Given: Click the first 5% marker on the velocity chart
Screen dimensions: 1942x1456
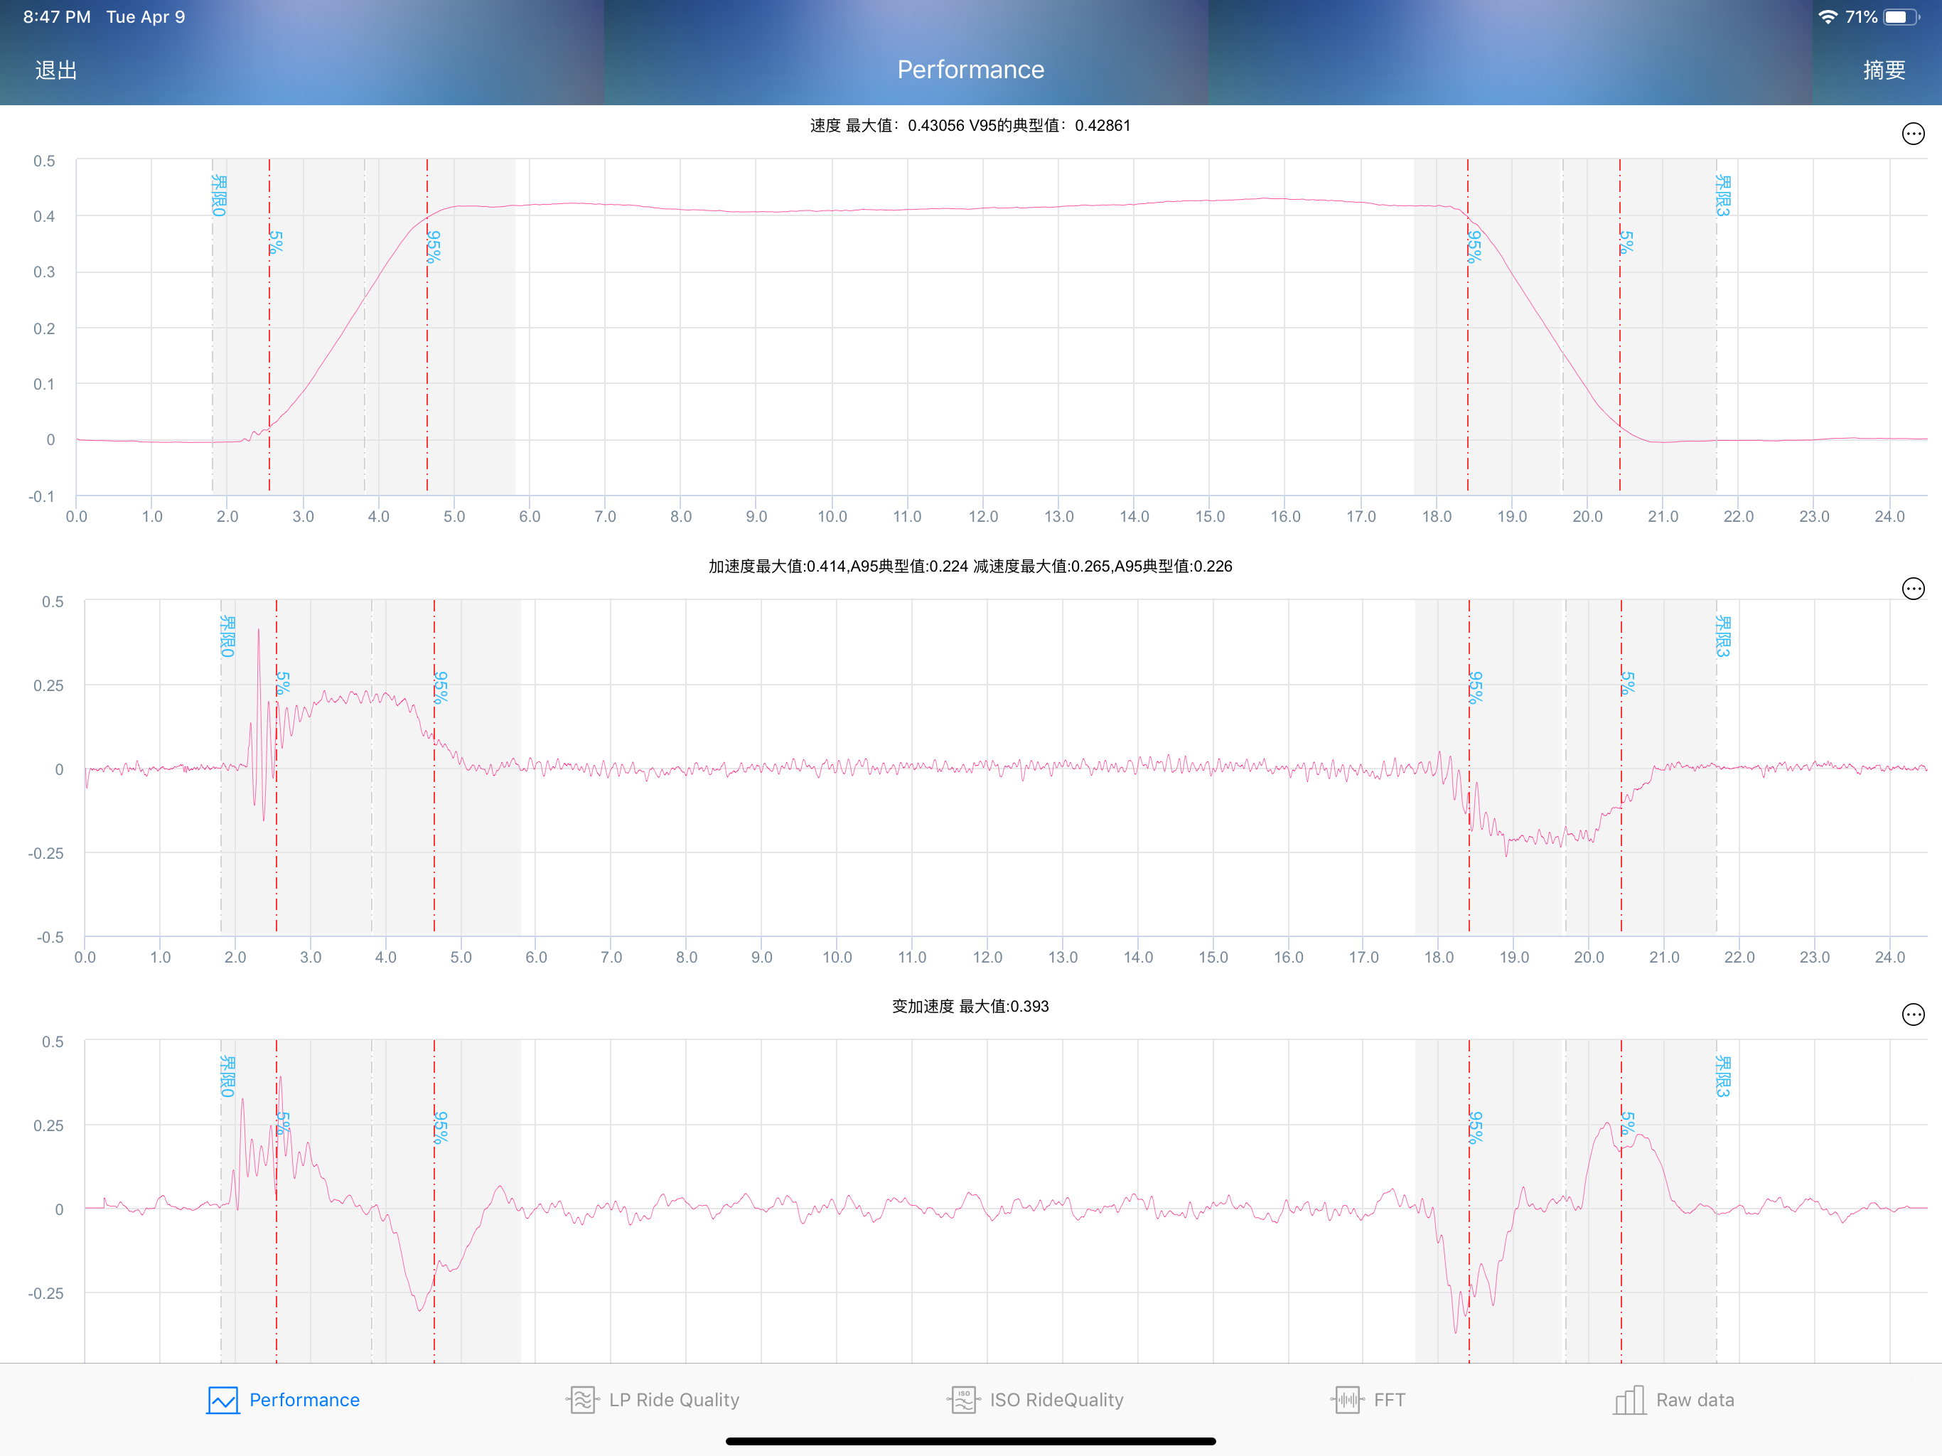Looking at the screenshot, I should click(x=277, y=242).
